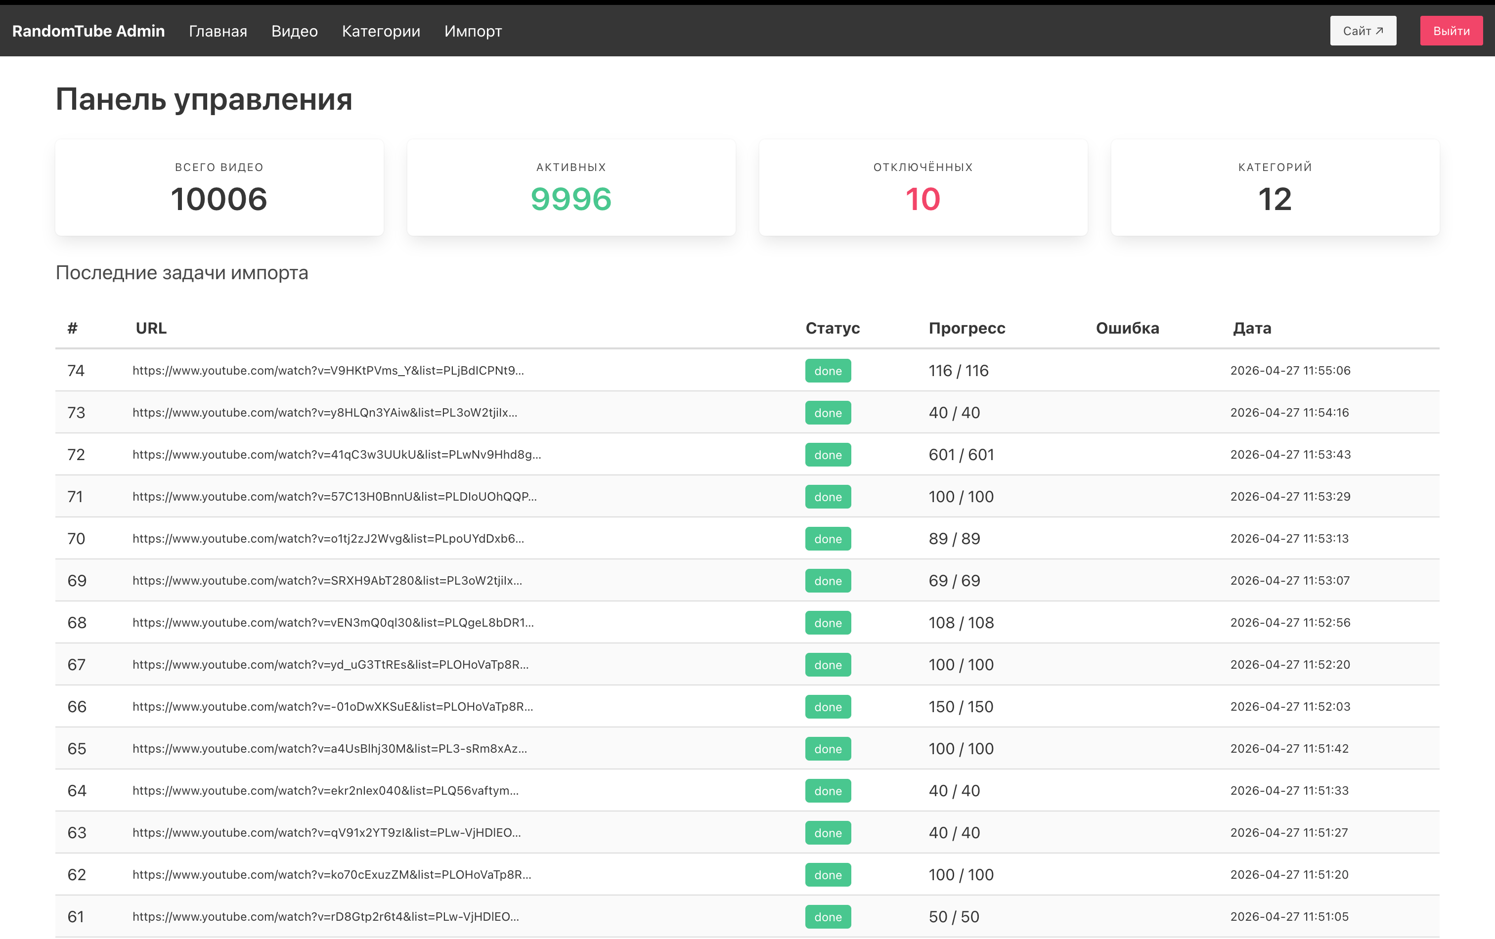
Task: Click the done badge in row 74
Action: 828,371
